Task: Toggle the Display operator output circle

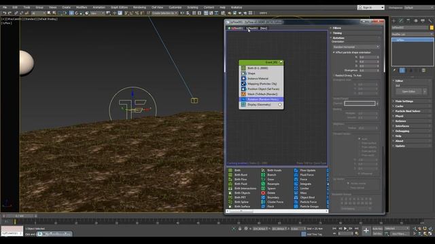Action: pyautogui.click(x=280, y=104)
